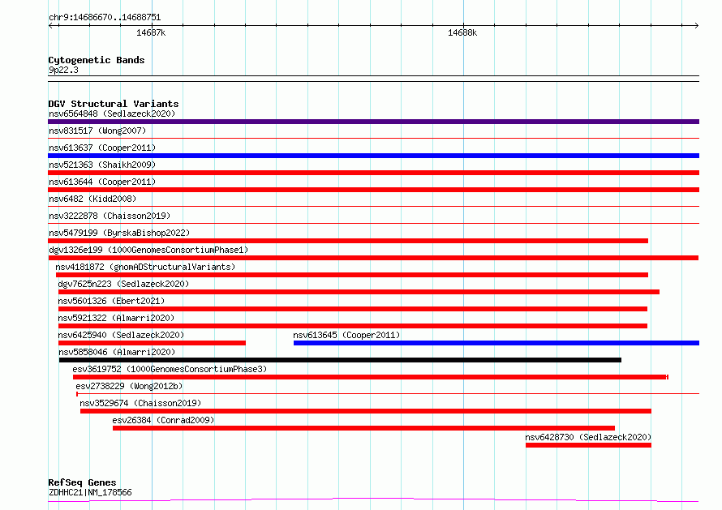Click the ZDHHC21|NM_178566 gene label

[x=90, y=492]
